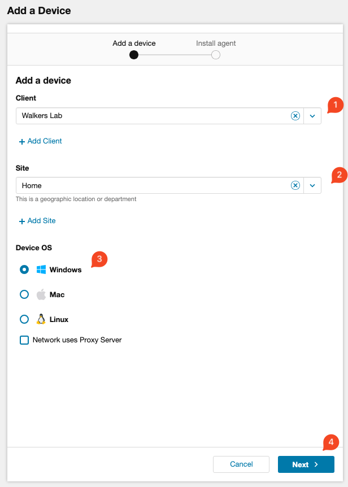Select the Linux radio button
This screenshot has height=487, width=348.
point(24,319)
